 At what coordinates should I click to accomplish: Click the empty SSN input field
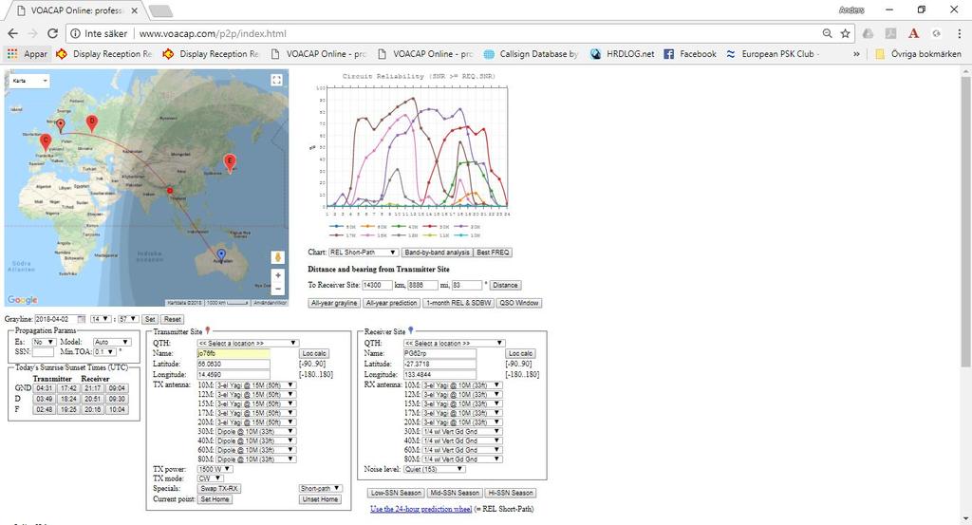coord(43,351)
